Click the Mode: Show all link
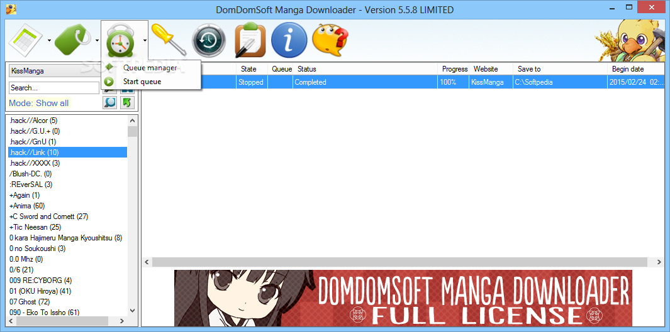The image size is (670, 332). tap(39, 103)
